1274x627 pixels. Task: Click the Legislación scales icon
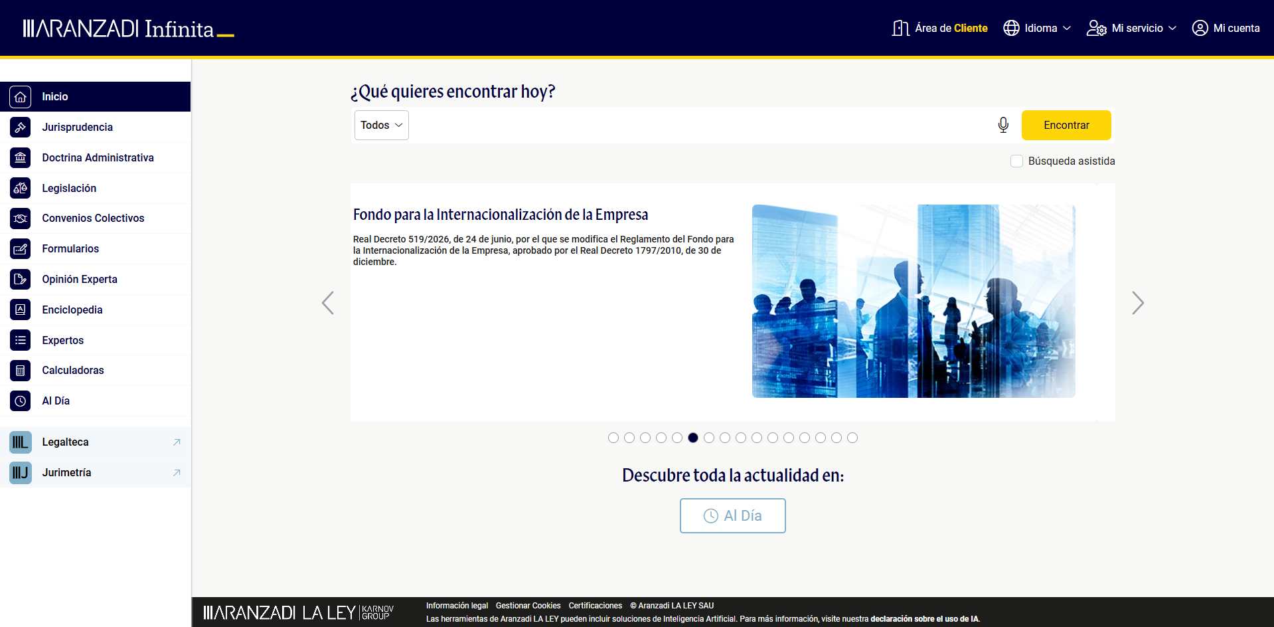21,188
